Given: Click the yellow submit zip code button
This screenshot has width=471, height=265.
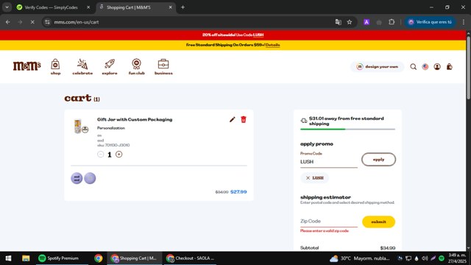Looking at the screenshot, I should (378, 222).
